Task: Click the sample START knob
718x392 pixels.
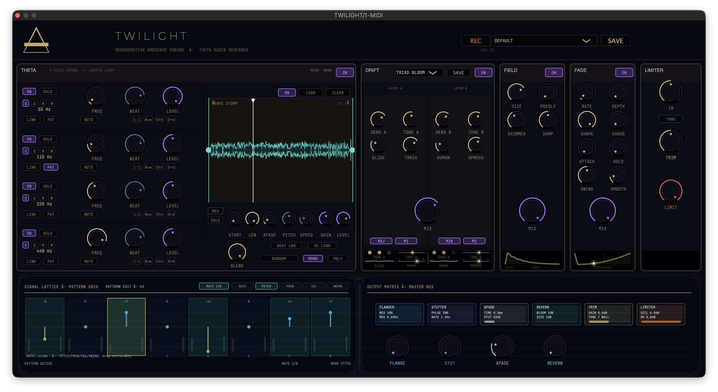Action: 235,219
